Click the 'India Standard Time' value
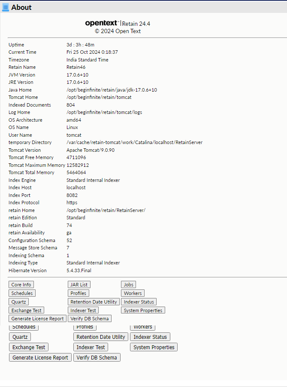Image resolution: width=287 pixels, height=387 pixels. point(88,60)
